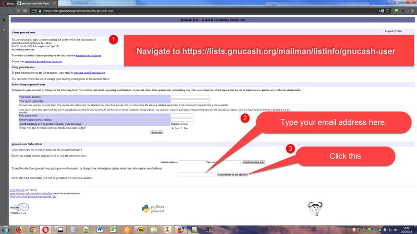Select Yes for daily digest

[x=181, y=128]
